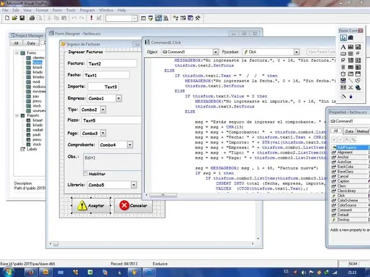Select the ColorSource property row
Image resolution: width=370 pixels, height=277 pixels.
pos(350,205)
